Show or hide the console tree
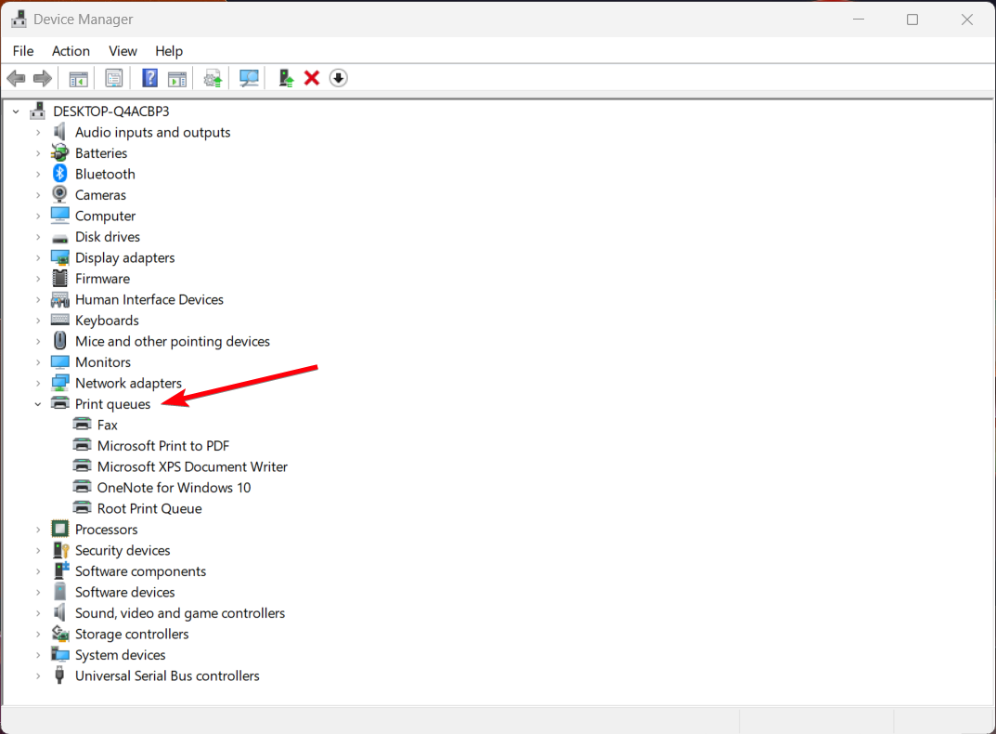 click(x=79, y=78)
